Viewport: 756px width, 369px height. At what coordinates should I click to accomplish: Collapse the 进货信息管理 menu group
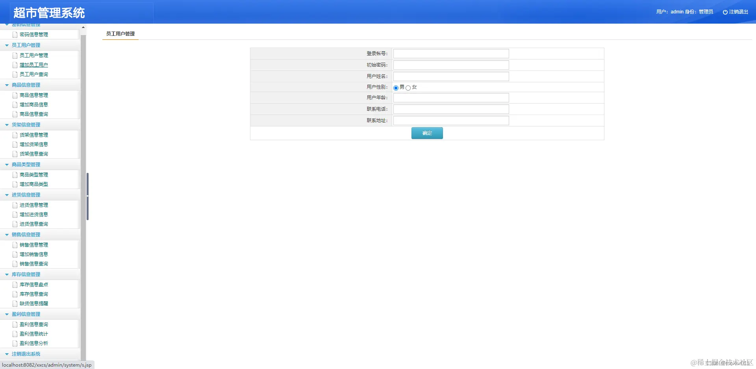click(7, 195)
